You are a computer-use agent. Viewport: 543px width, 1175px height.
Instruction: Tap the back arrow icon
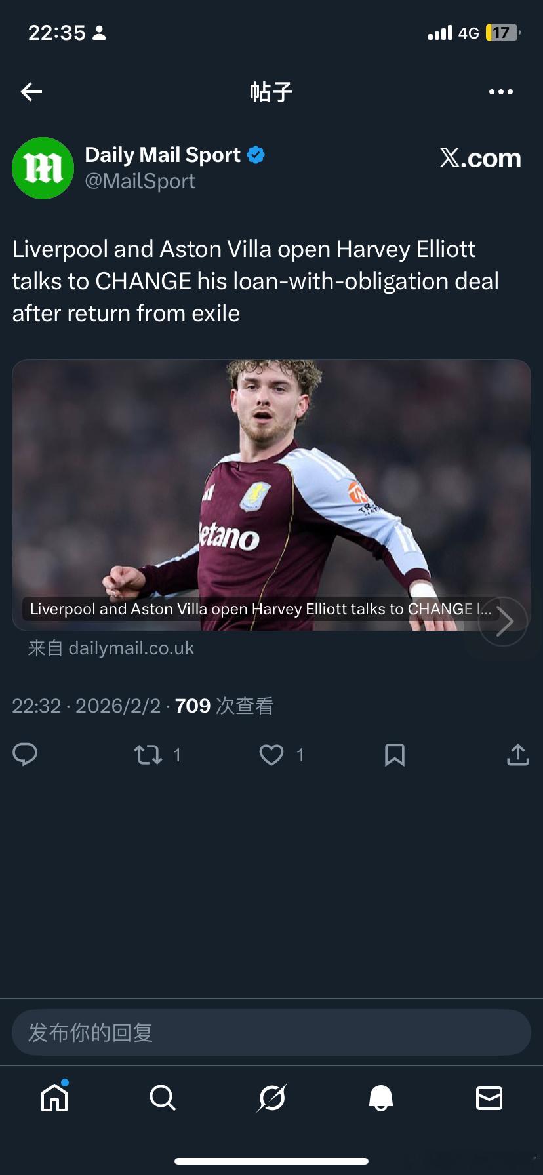[x=31, y=92]
